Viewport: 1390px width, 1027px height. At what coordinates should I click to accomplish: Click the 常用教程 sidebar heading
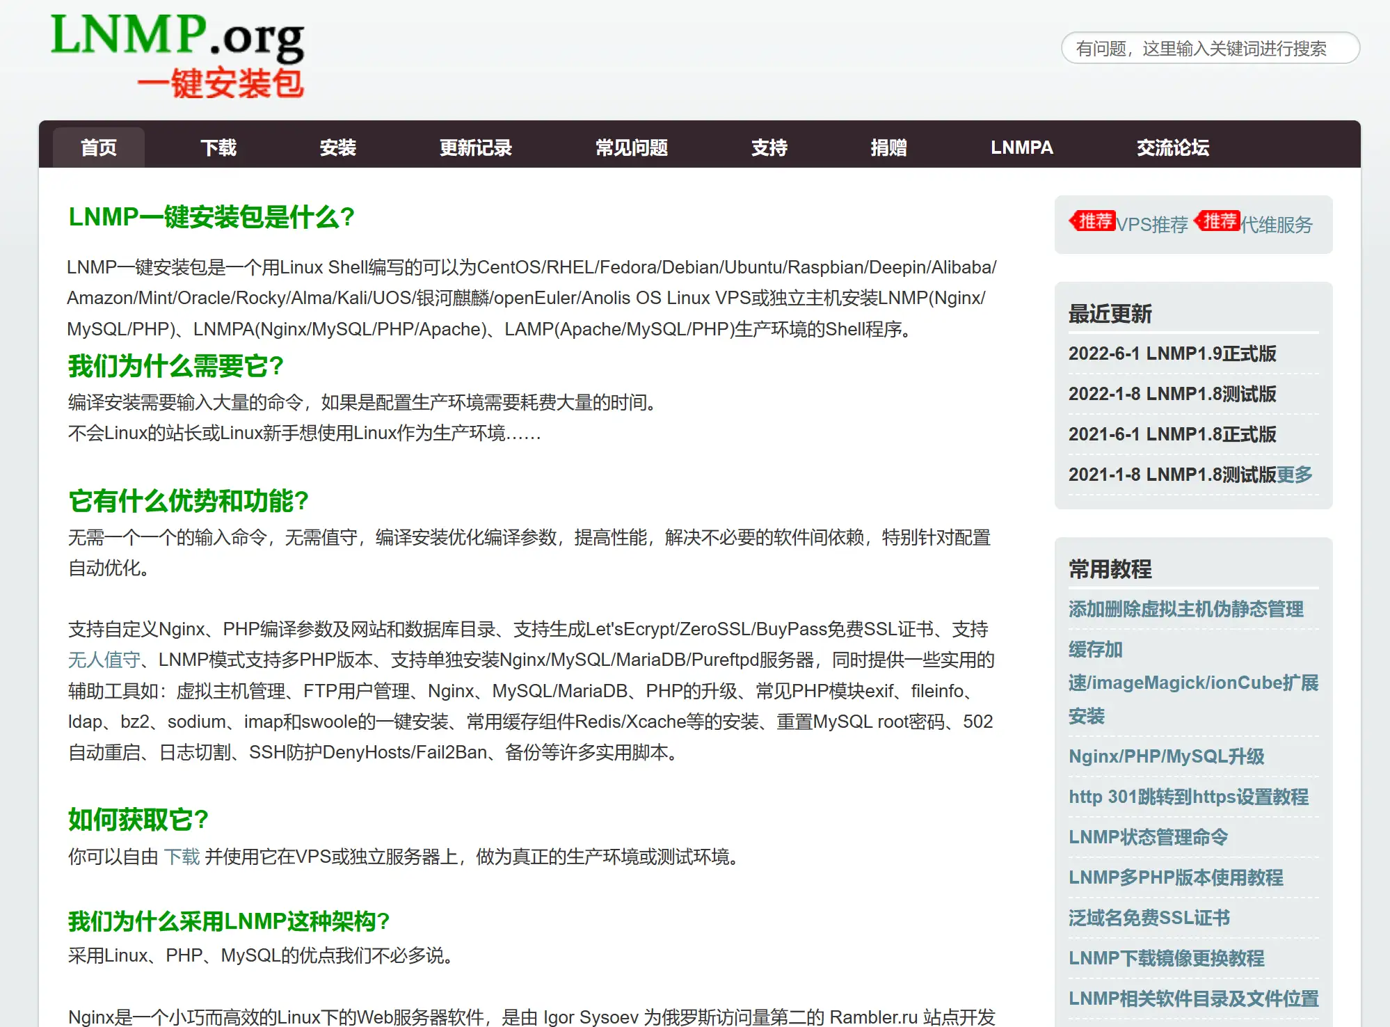pos(1110,569)
